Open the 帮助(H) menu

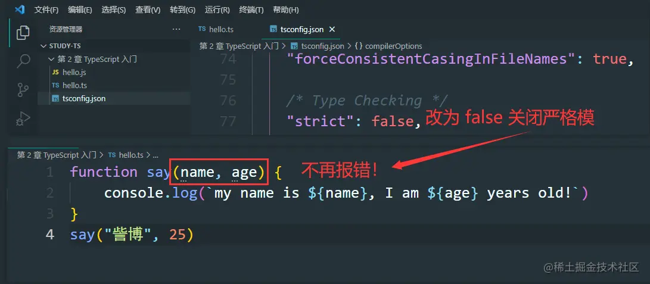(285, 10)
